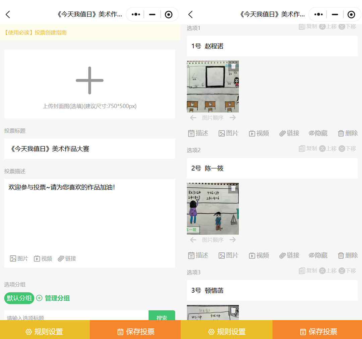Attach a link to option 2
The height and width of the screenshot is (339, 362).
(x=289, y=255)
